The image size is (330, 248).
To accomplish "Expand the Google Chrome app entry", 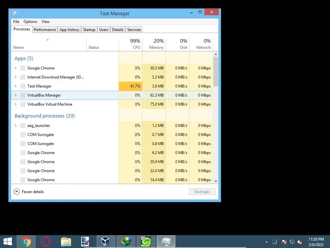I will pos(15,68).
